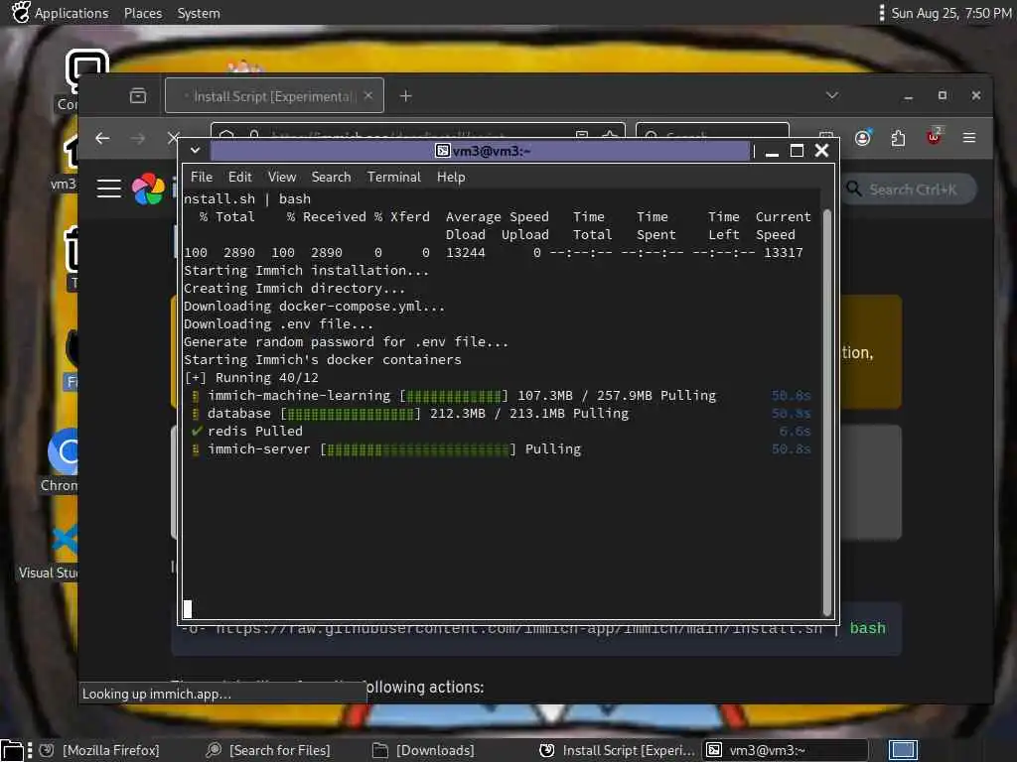1017x762 pixels.
Task: Open the View menu in the terminal
Action: (x=281, y=177)
